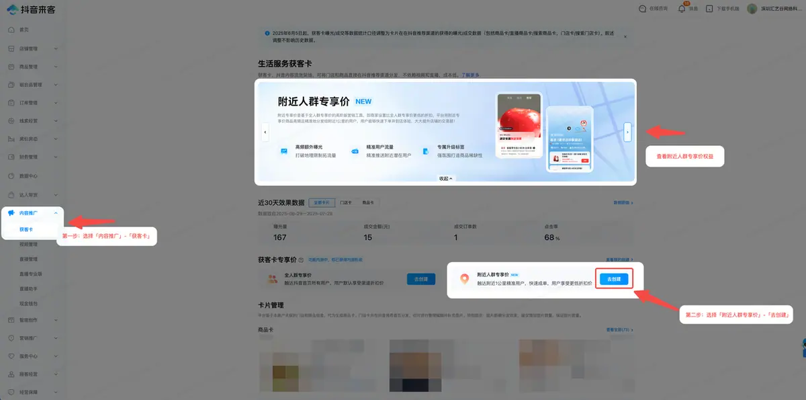Open 查看全部 link in 商品卡 section
Image resolution: width=806 pixels, height=400 pixels.
[x=619, y=330]
